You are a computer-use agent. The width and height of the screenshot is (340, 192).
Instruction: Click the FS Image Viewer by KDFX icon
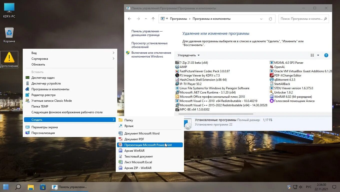177,75
